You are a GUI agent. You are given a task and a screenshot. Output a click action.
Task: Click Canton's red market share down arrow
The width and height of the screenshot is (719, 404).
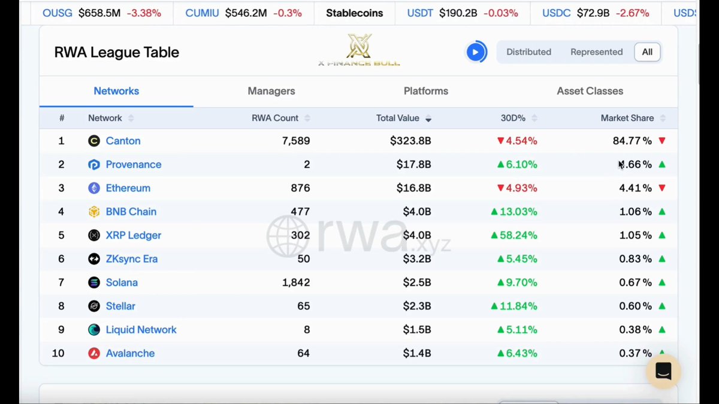662,141
